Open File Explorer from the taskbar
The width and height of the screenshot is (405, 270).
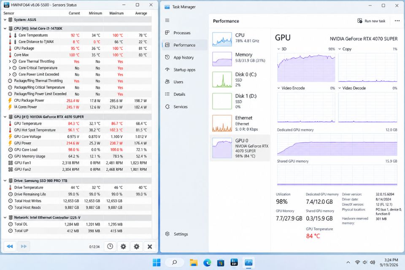[194, 262]
